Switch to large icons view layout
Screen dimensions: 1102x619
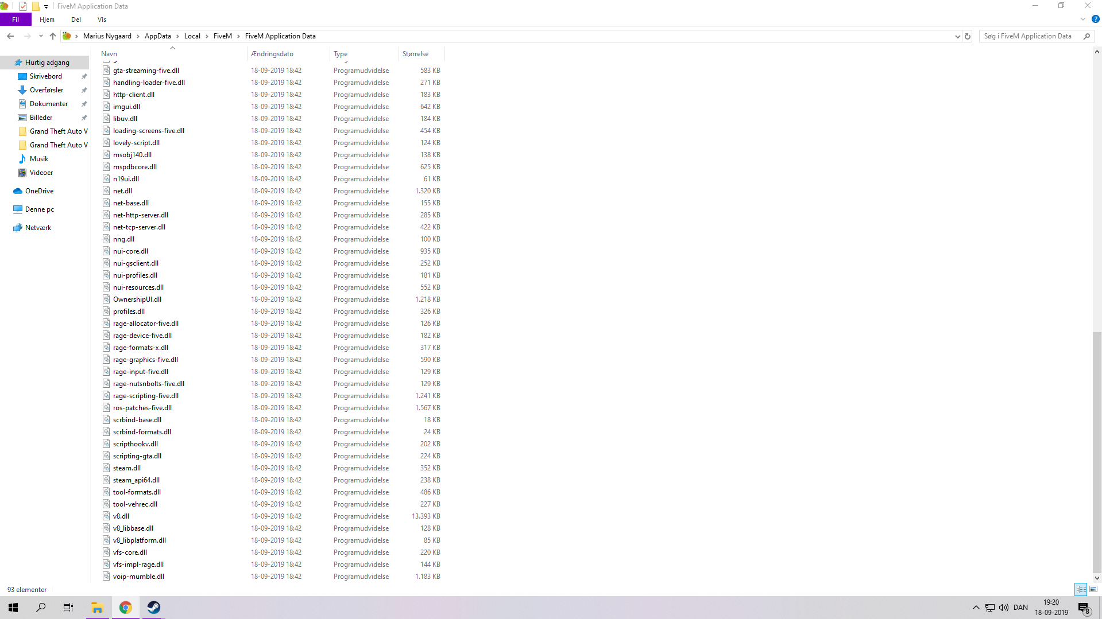1093,589
